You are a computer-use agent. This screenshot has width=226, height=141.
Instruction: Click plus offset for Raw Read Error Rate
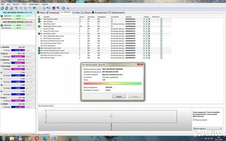(149, 19)
